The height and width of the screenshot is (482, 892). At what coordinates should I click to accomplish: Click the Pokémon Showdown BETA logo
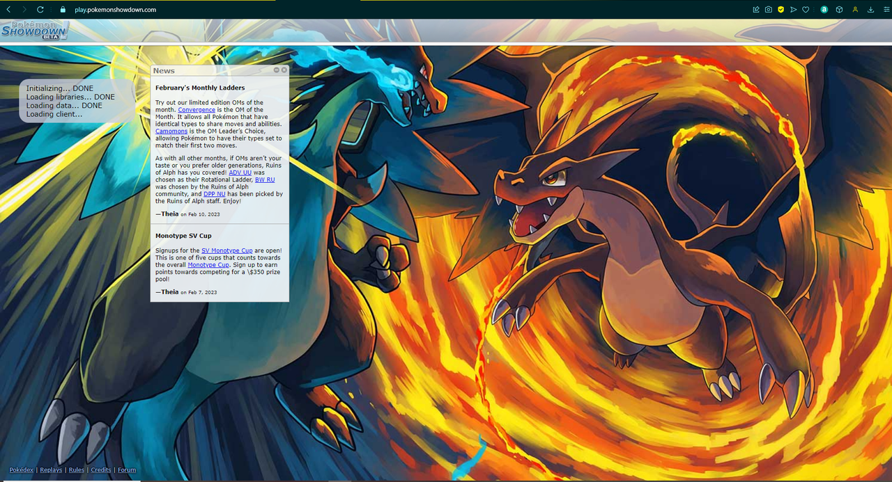point(34,31)
